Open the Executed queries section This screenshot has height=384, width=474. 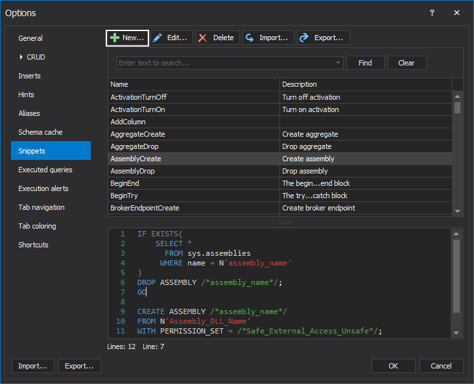(x=45, y=170)
